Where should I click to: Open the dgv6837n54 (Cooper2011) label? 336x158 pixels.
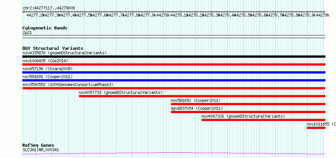[197, 108]
